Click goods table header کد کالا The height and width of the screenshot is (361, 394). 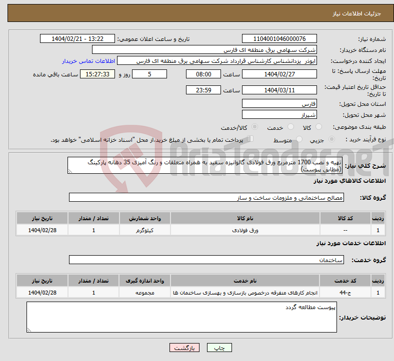(345, 218)
